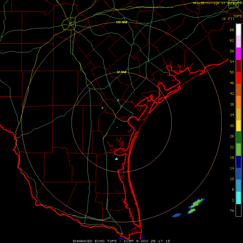This screenshot has height=243, width=243.
Task: Click the light green 22 kft legend swatch
Action: click(238, 150)
